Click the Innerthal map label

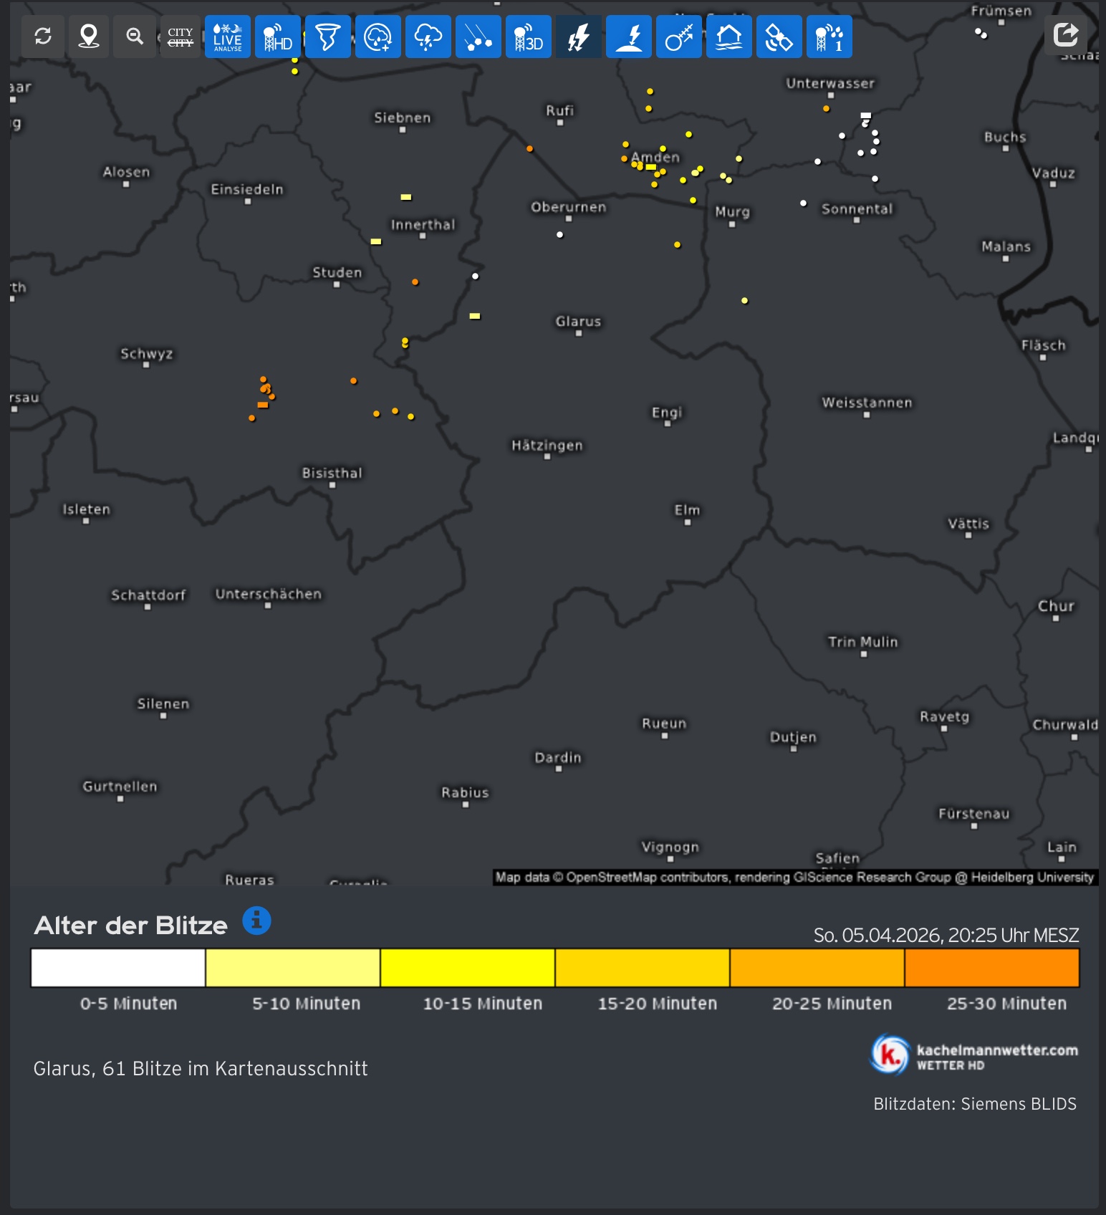423,225
